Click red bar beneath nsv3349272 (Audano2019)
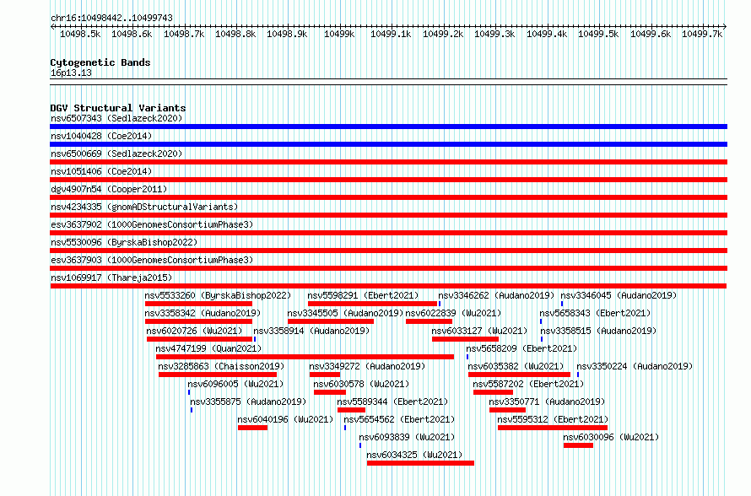The height and width of the screenshot is (496, 751). [x=325, y=375]
